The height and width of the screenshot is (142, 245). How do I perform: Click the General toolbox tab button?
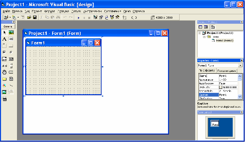pyautogui.click(x=8, y=26)
